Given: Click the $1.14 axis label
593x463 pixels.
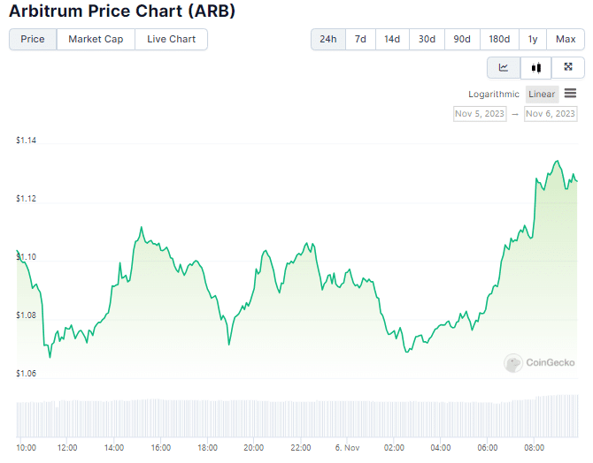Looking at the screenshot, I should click(x=26, y=140).
